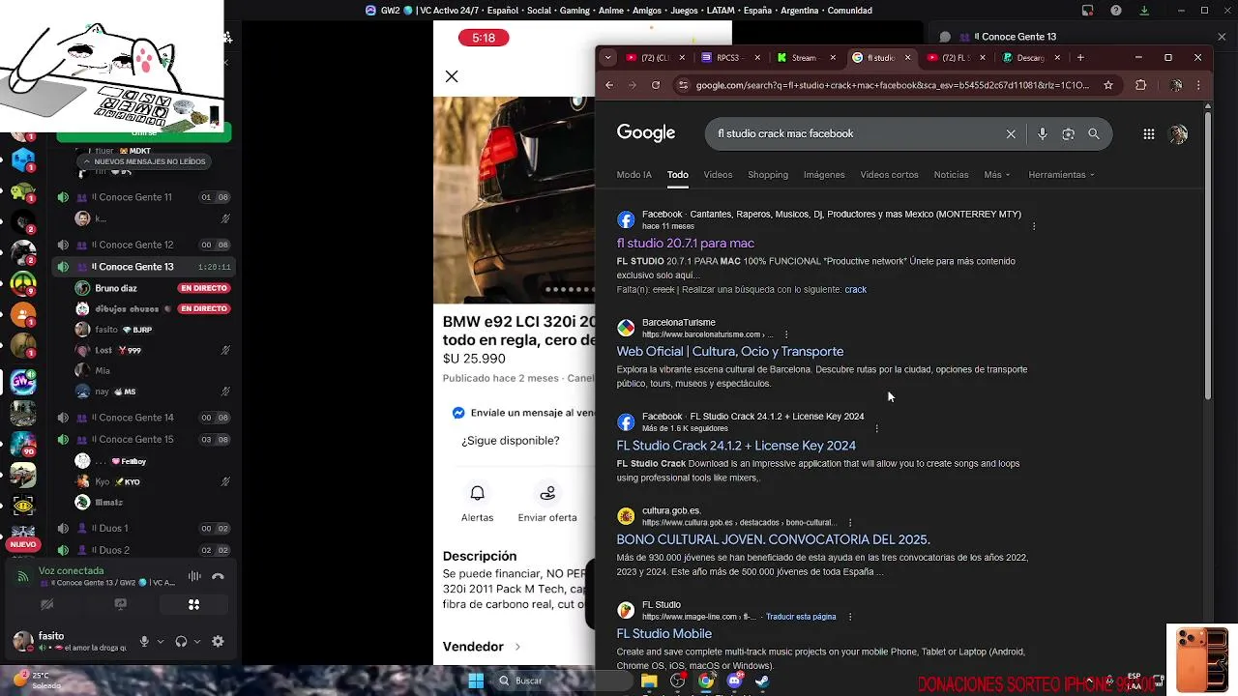Image resolution: width=1238 pixels, height=696 pixels.
Task: Open Chrome three-dot menu
Action: pos(1199,85)
